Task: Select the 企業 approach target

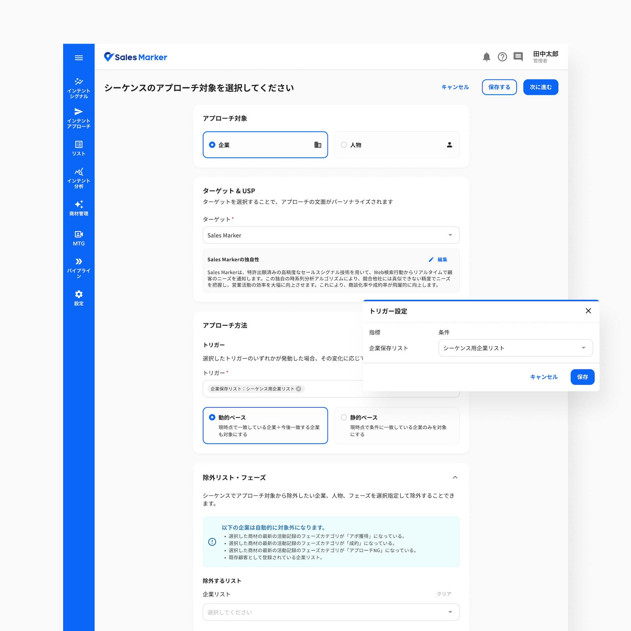Action: tap(265, 145)
